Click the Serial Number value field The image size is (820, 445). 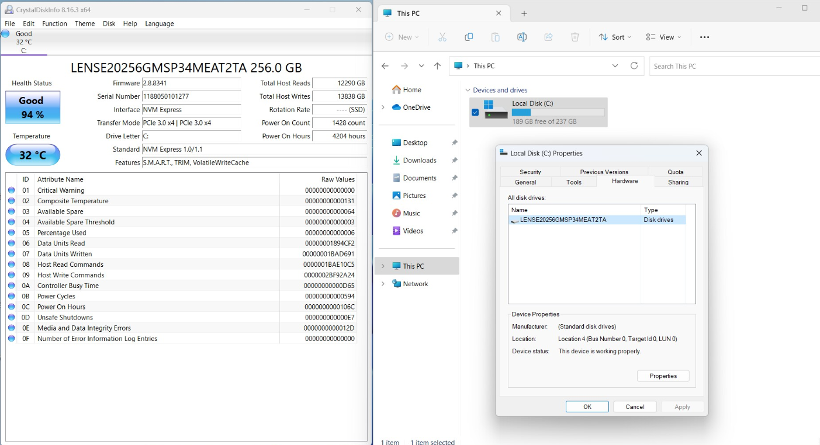(192, 96)
